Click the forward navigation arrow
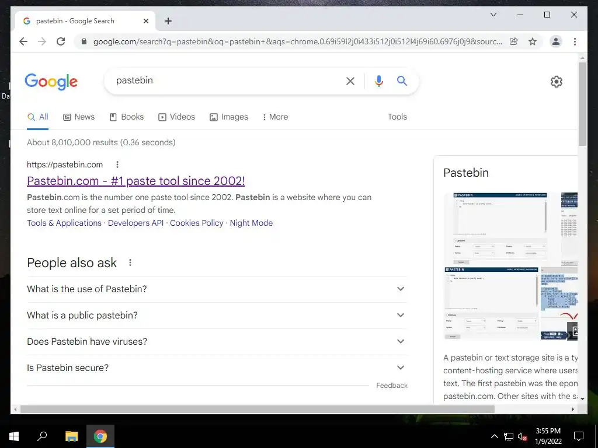 (x=42, y=41)
